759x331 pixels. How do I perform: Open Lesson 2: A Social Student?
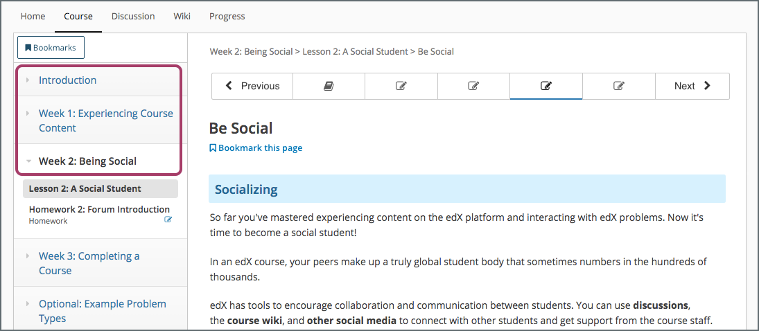point(85,188)
